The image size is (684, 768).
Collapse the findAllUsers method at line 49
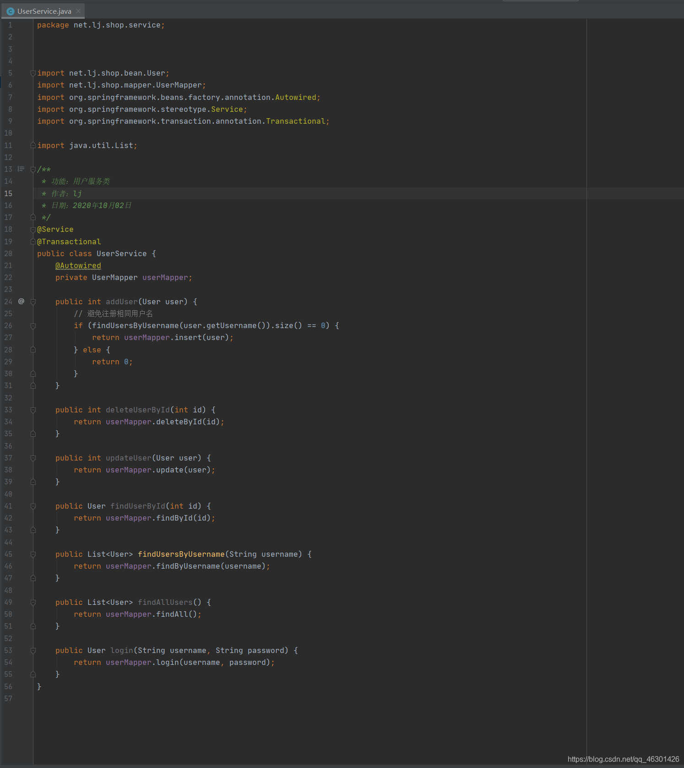[x=33, y=603]
